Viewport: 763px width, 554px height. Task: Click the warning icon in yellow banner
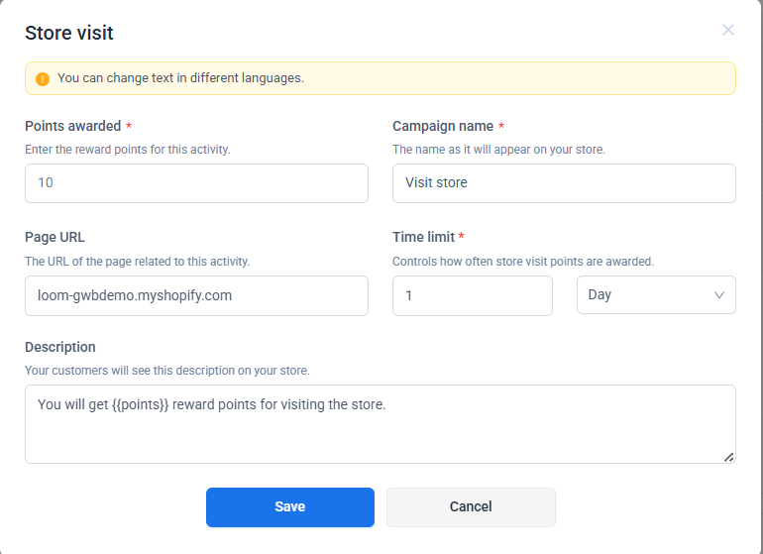click(x=43, y=78)
